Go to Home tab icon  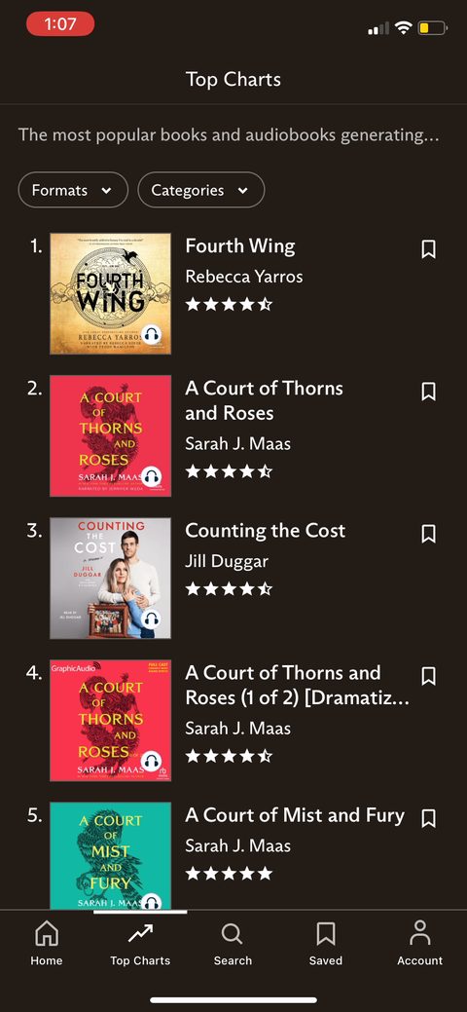[x=47, y=933]
